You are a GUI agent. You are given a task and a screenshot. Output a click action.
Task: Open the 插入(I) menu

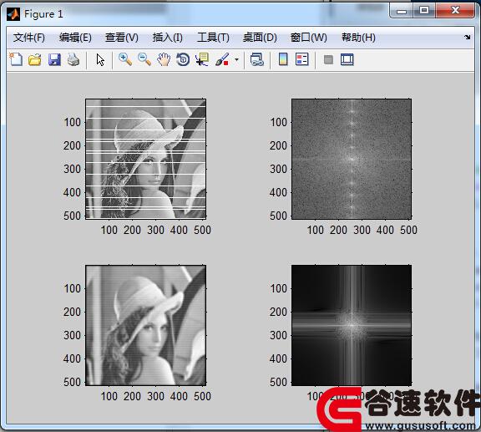pos(168,38)
